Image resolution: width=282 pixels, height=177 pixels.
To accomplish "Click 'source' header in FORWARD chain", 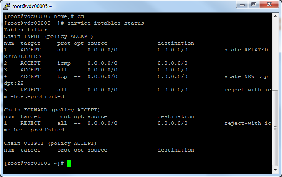I will click(97, 117).
